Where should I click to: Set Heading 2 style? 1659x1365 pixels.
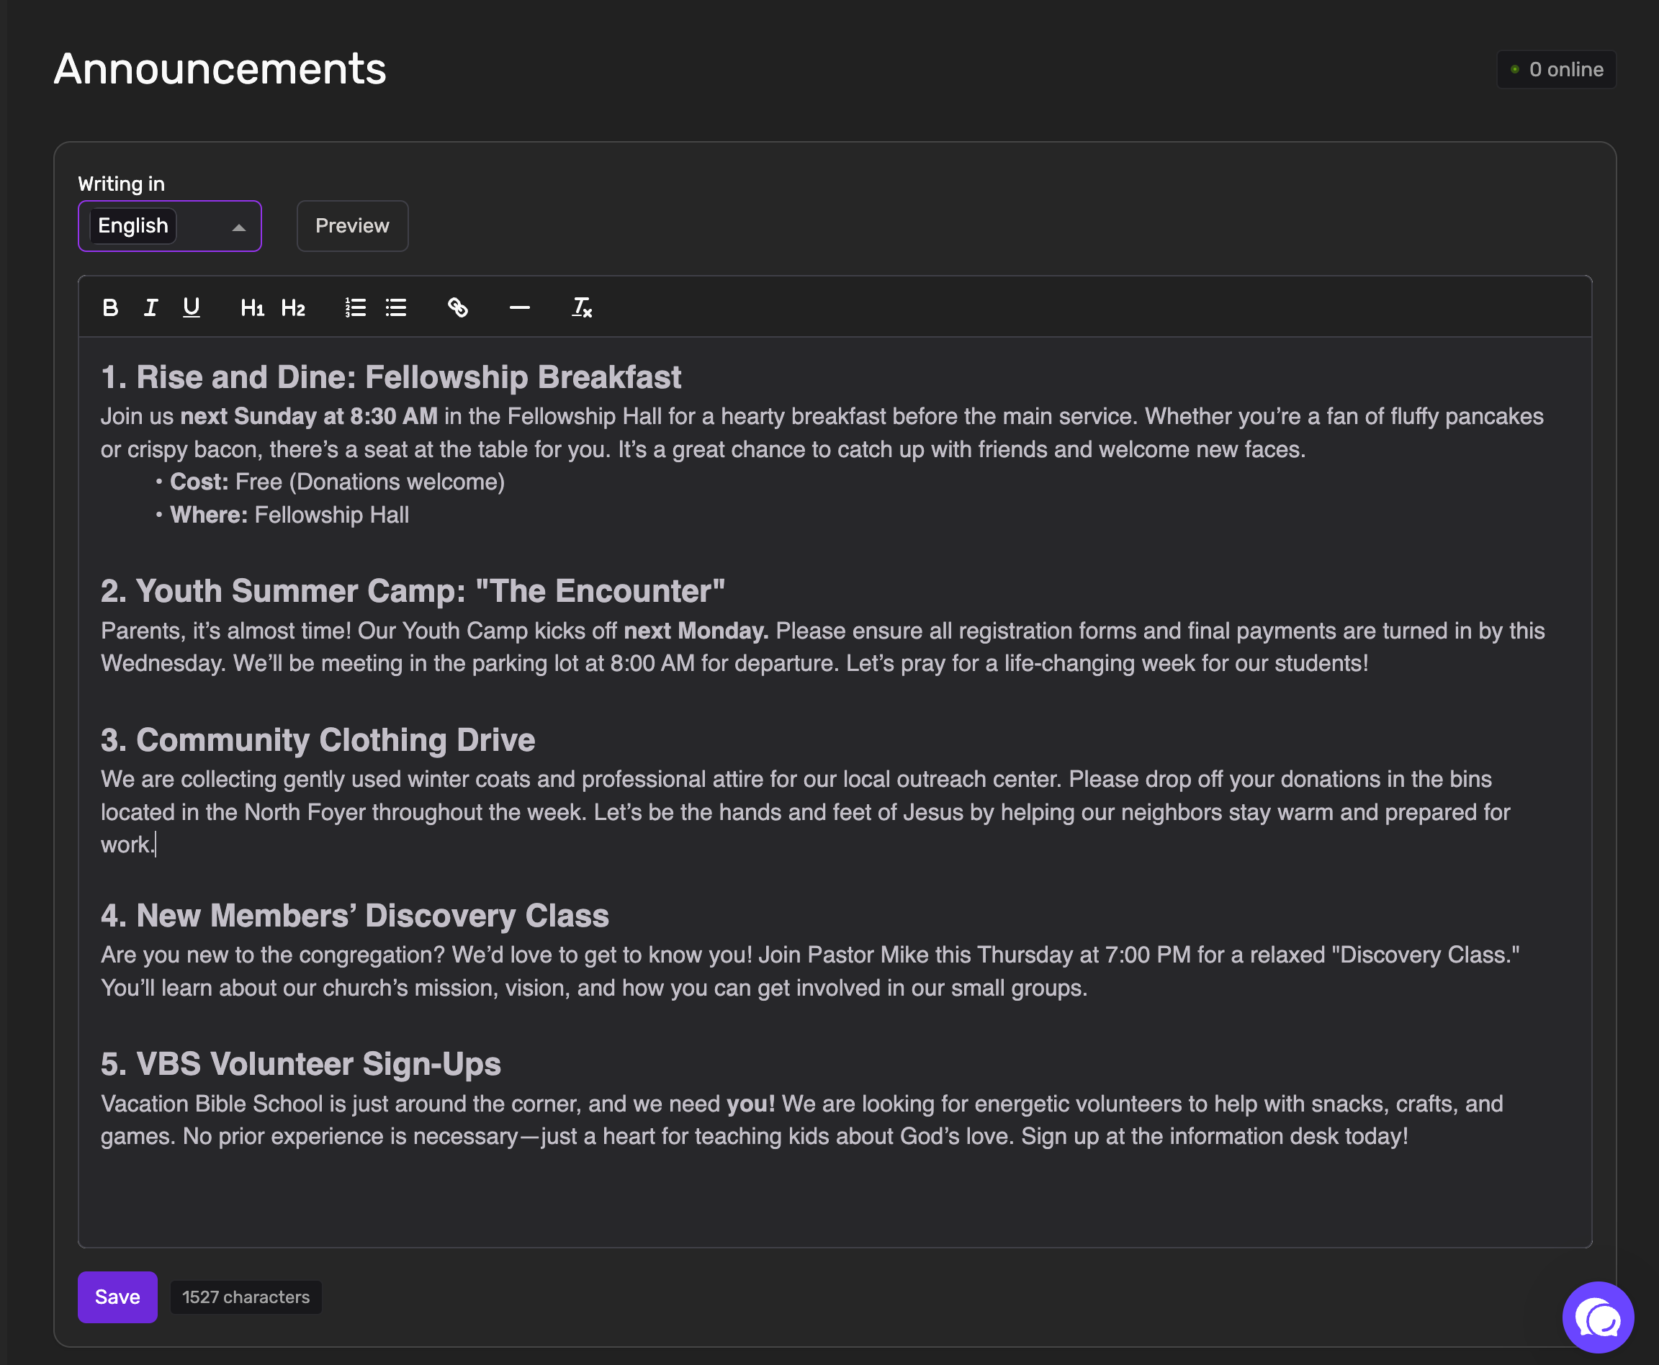click(293, 307)
